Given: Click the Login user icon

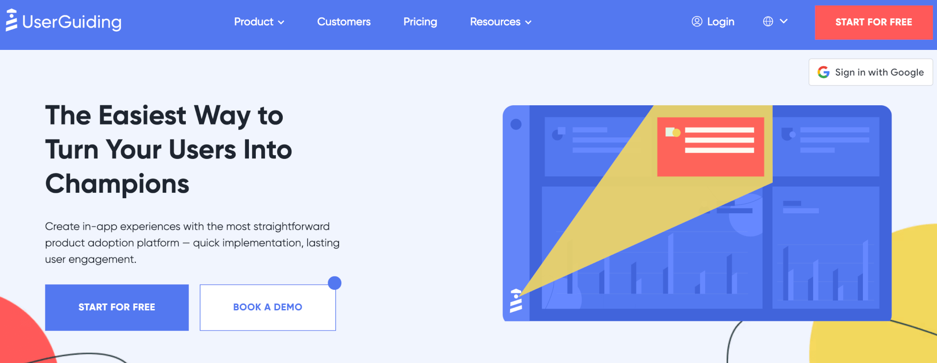Looking at the screenshot, I should 697,22.
